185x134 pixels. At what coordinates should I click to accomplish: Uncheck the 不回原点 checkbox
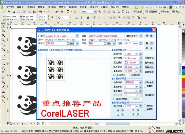pyautogui.click(x=114, y=75)
